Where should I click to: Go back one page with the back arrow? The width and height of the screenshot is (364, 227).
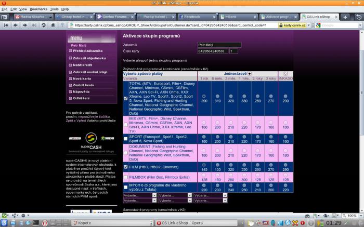16,25
